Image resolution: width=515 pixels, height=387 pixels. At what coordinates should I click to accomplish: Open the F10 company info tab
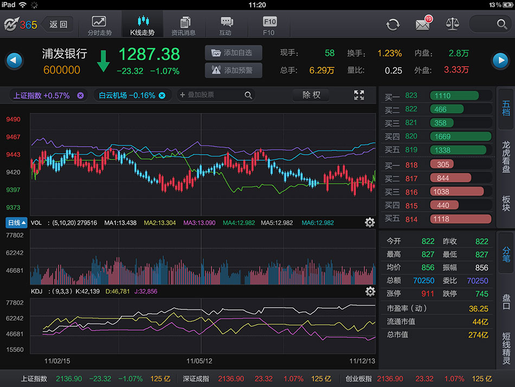tap(269, 26)
